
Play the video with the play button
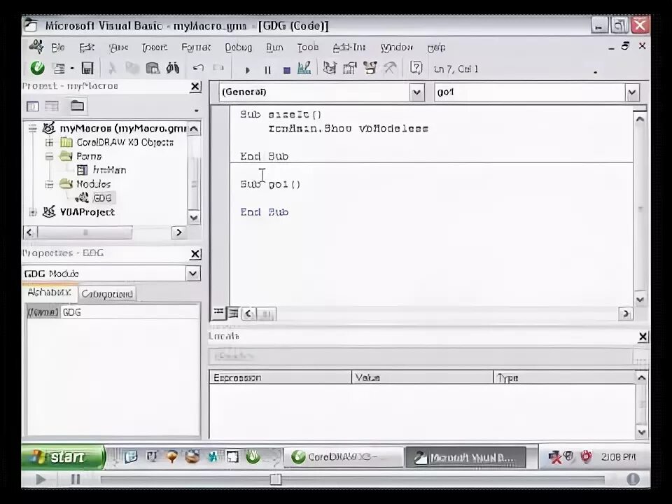pos(41,479)
